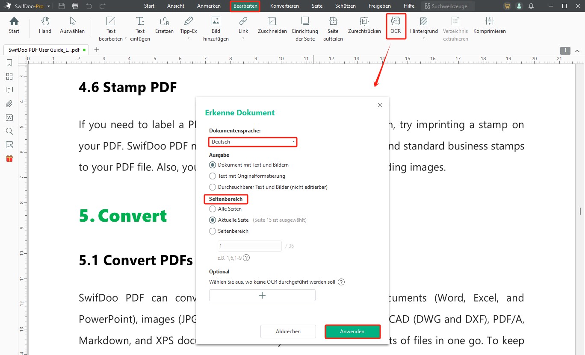Viewport: 585px width, 355px height.
Task: Open the Hilfe menu
Action: pos(409,6)
